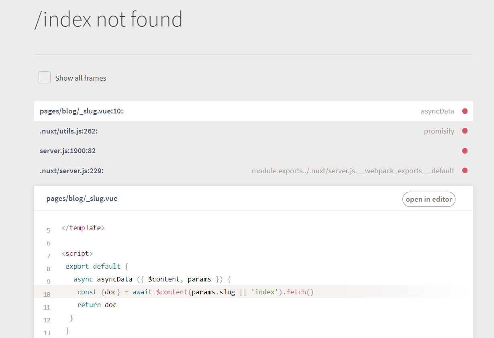Click the red dot on .nuxt/server.js frame
Viewport: 494px width, 338px height.
[x=465, y=170]
